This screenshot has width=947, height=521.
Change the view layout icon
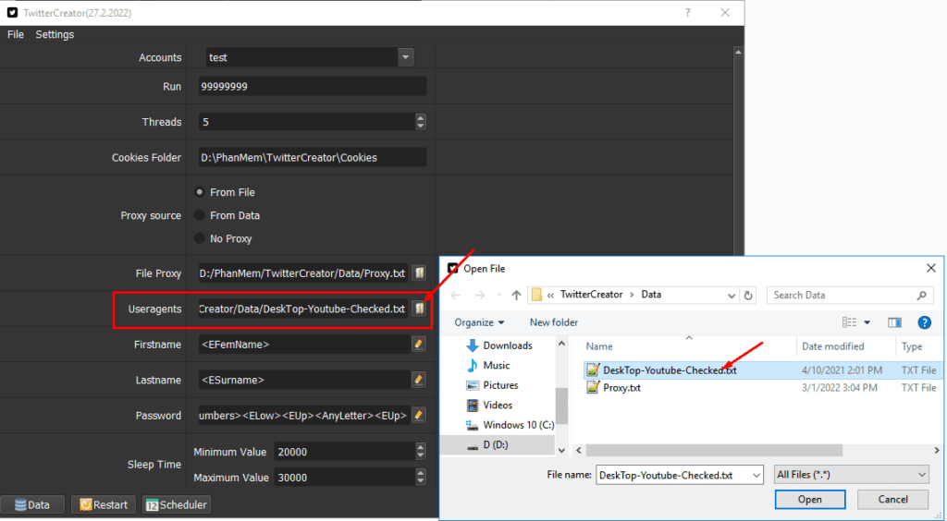coord(849,322)
